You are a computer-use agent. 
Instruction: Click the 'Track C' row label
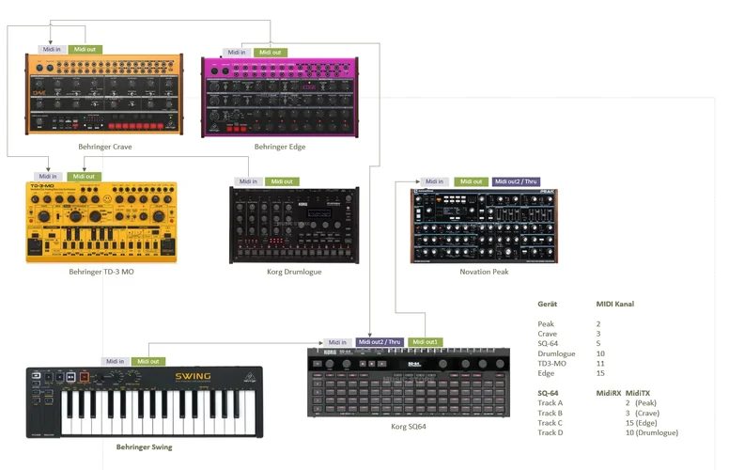coord(551,423)
